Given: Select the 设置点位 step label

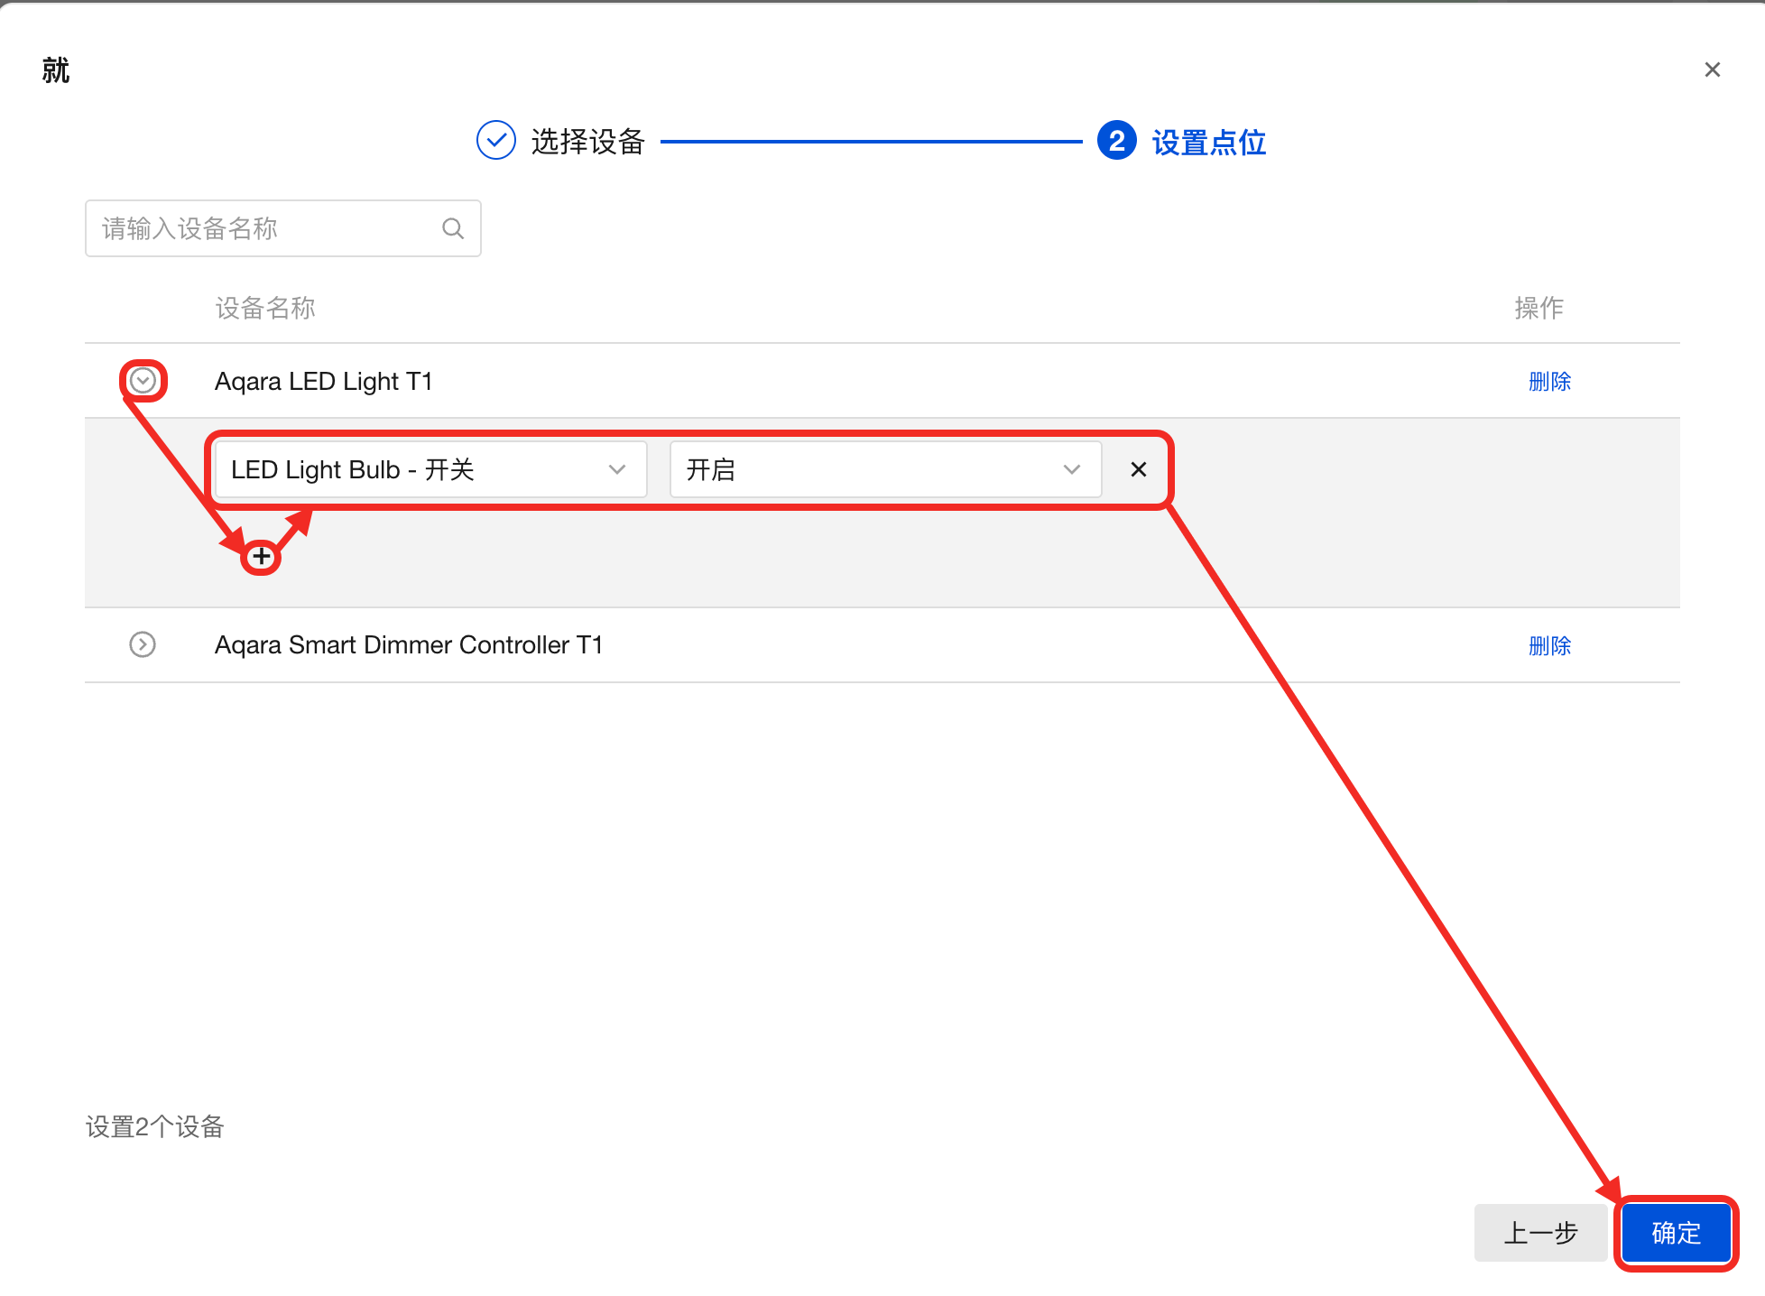Looking at the screenshot, I should coord(1208,143).
